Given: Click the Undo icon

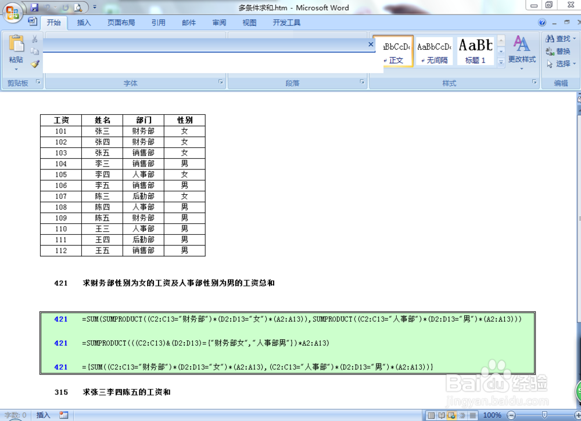Looking at the screenshot, I should 48,7.
